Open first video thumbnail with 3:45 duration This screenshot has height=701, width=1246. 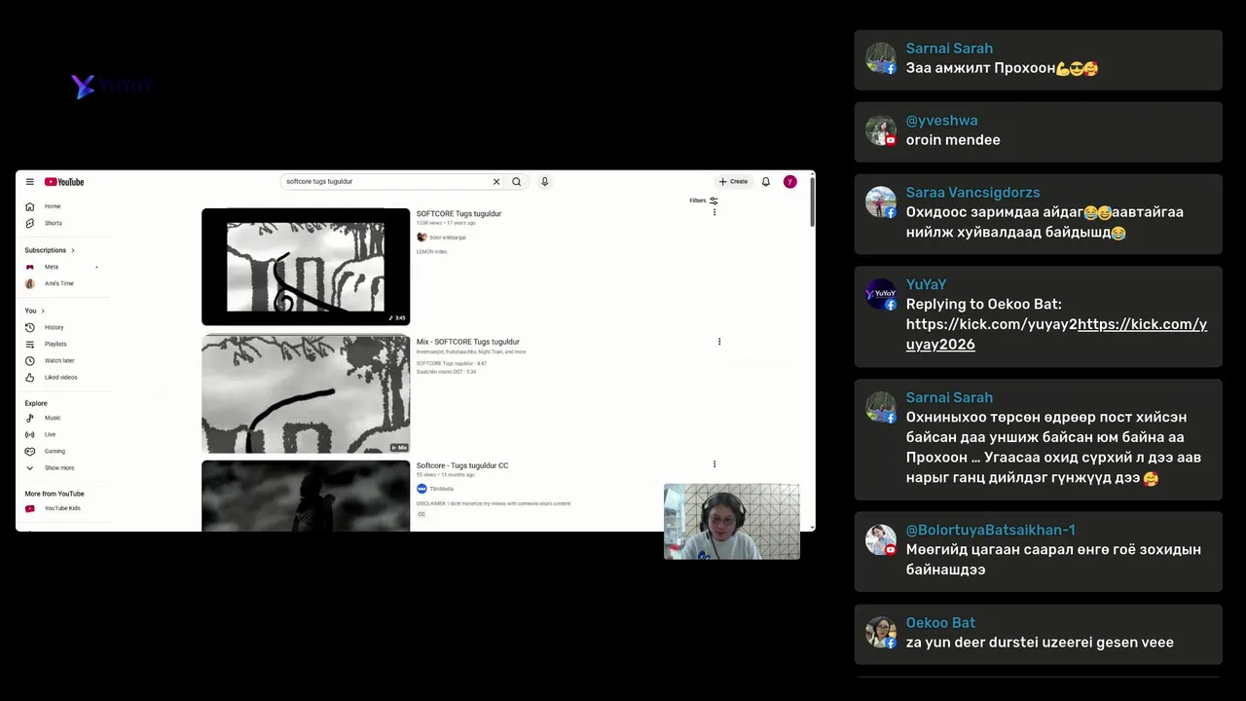point(306,267)
